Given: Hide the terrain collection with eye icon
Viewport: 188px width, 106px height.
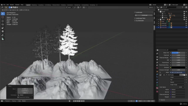Looking at the screenshot, I should 186,18.
